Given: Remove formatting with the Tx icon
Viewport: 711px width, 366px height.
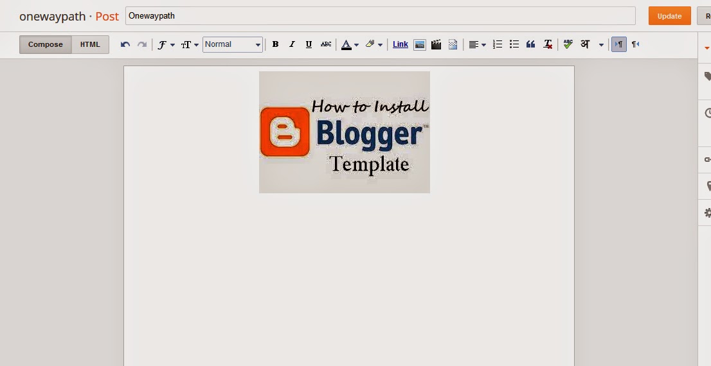Looking at the screenshot, I should coord(548,44).
